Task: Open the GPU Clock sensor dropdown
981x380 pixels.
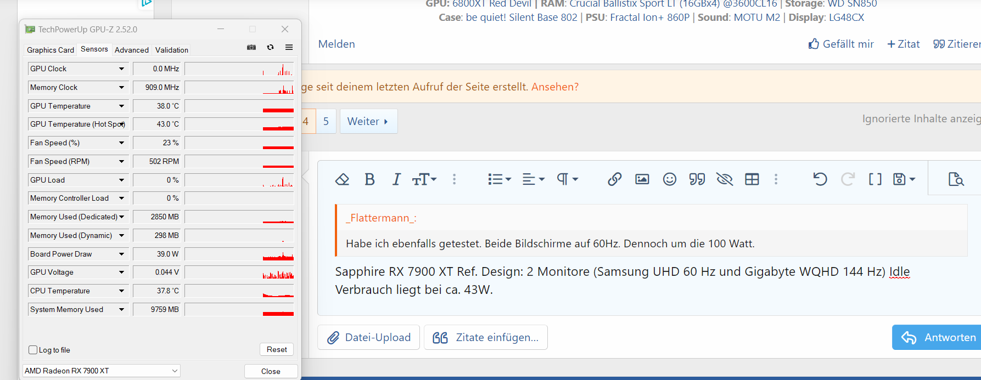Action: [x=121, y=69]
